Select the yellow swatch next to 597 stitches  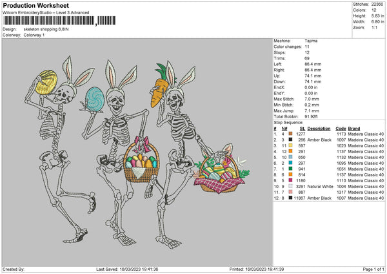(290, 145)
